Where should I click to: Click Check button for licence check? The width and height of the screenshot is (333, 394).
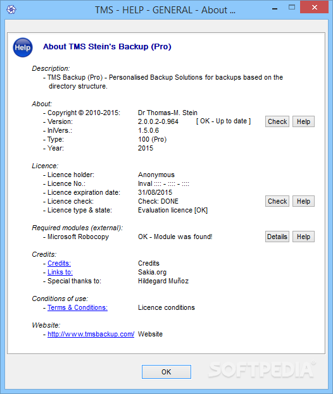tap(277, 201)
